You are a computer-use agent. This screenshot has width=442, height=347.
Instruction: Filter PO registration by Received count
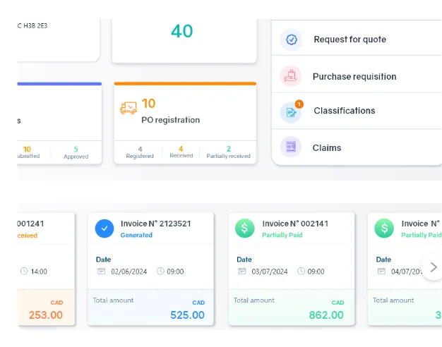pos(181,152)
